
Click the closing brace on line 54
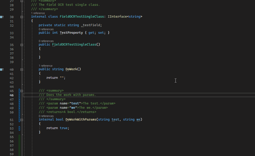[40, 132]
